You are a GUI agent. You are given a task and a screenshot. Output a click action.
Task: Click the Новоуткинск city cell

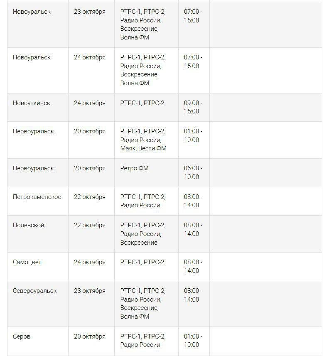[32, 103]
